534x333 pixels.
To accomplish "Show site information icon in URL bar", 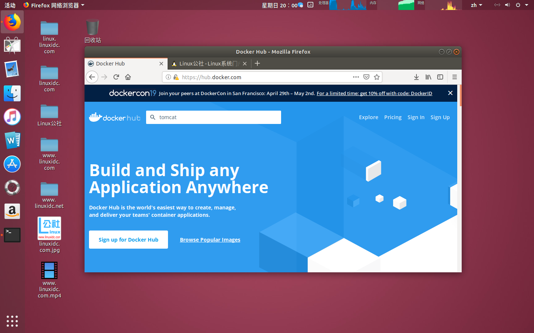I will pyautogui.click(x=168, y=77).
